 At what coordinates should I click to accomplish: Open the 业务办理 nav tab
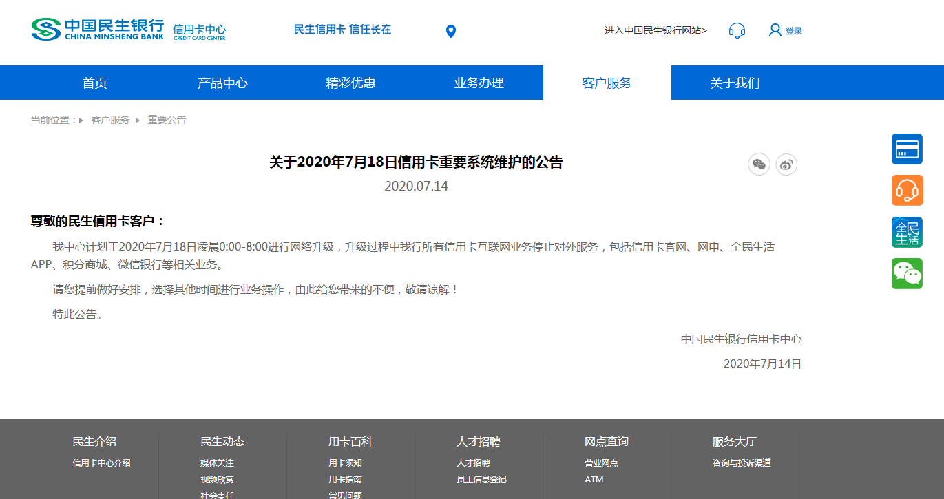point(479,83)
